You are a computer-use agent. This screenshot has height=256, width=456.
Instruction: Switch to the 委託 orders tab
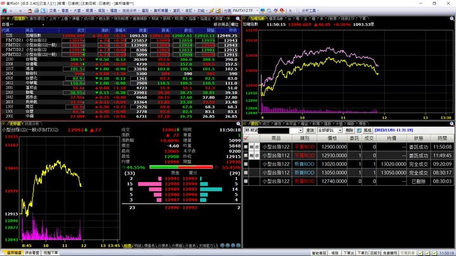[x=254, y=124]
